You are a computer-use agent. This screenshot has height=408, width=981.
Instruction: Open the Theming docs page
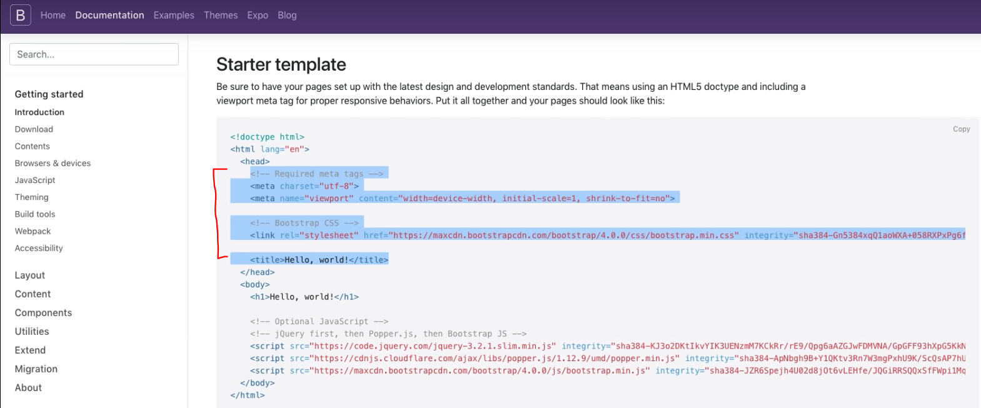tap(31, 197)
